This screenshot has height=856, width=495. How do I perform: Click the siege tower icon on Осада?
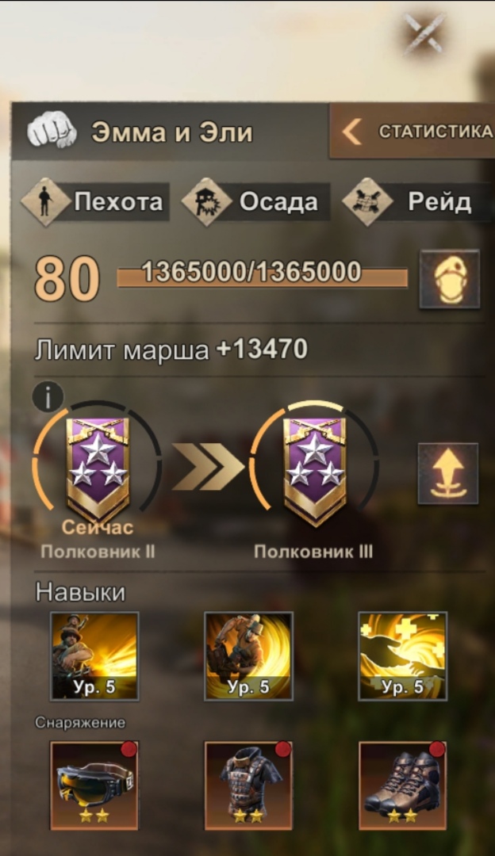[x=206, y=201]
